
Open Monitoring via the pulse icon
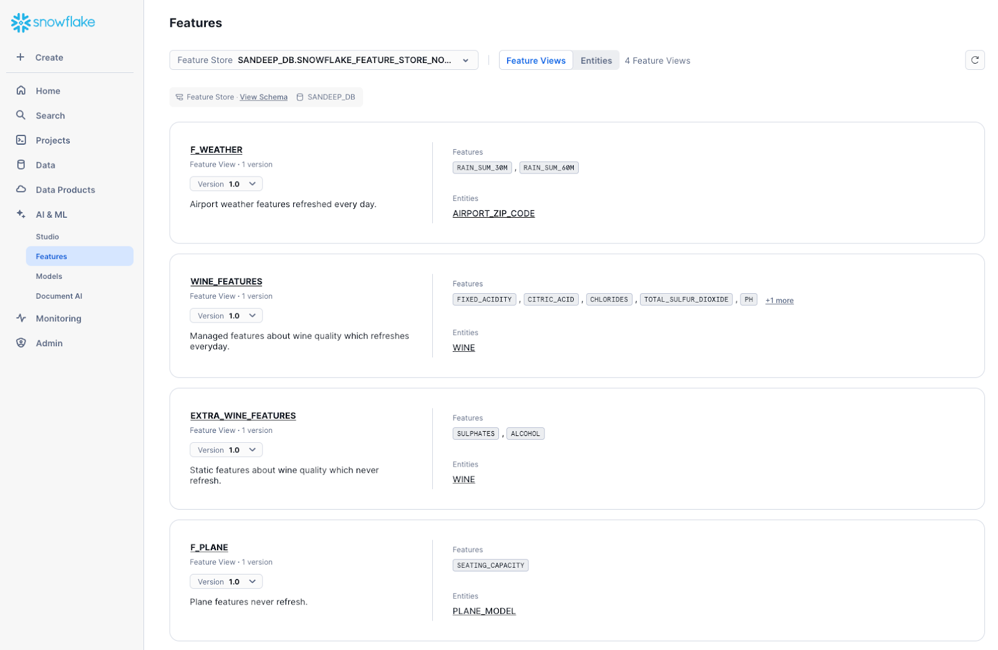coord(21,318)
